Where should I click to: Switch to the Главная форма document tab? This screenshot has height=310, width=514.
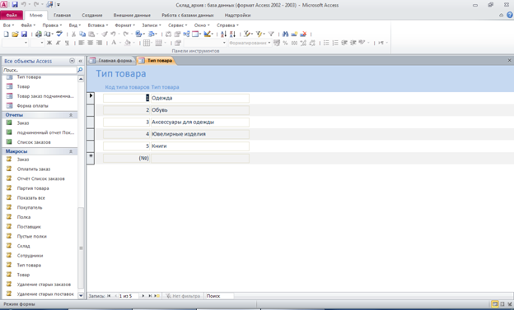112,61
